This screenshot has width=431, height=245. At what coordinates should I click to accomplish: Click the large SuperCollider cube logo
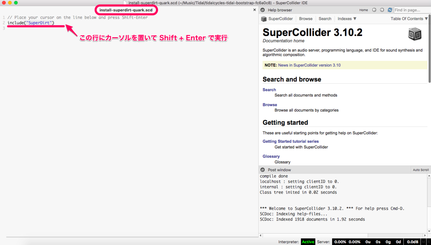tap(415, 34)
